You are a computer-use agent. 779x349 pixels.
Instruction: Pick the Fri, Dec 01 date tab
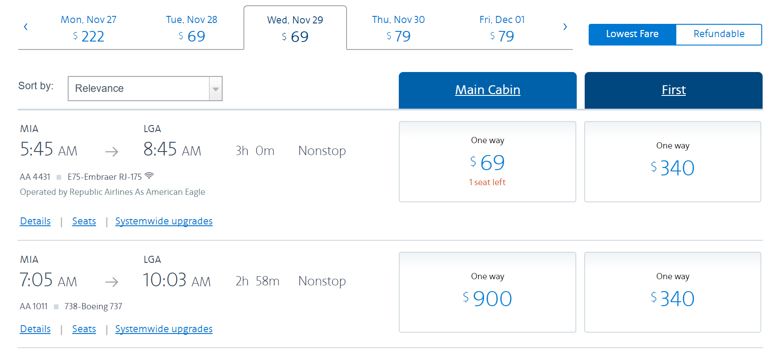click(502, 28)
